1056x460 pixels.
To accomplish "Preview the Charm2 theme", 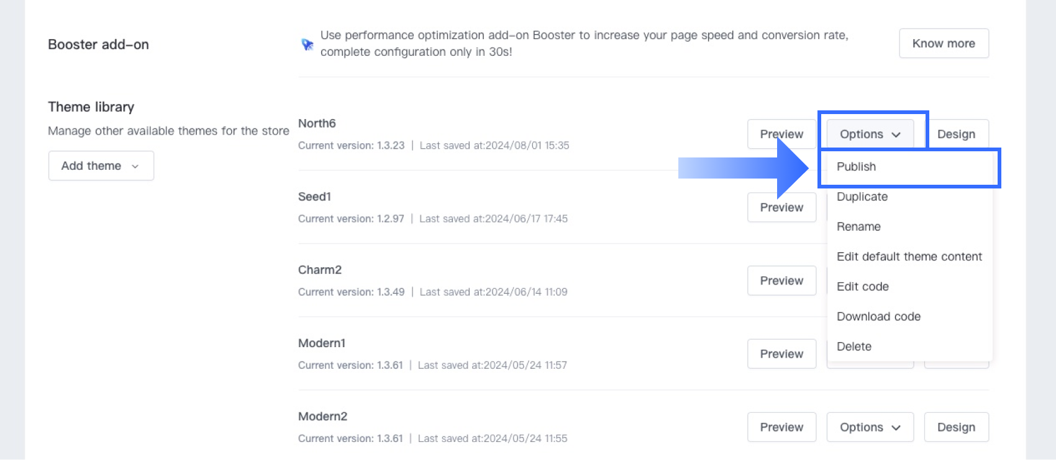I will point(781,280).
